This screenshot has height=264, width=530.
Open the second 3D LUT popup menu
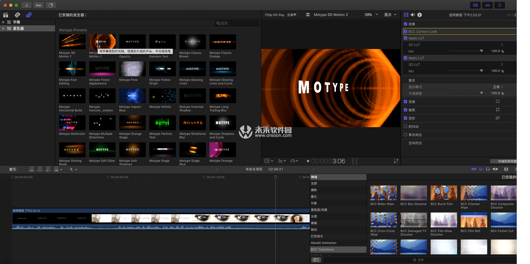[x=502, y=64]
